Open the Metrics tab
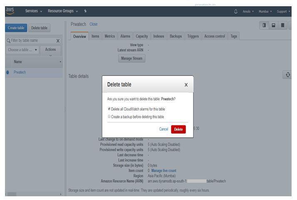Viewport: 297px width, 200px height. [110, 36]
